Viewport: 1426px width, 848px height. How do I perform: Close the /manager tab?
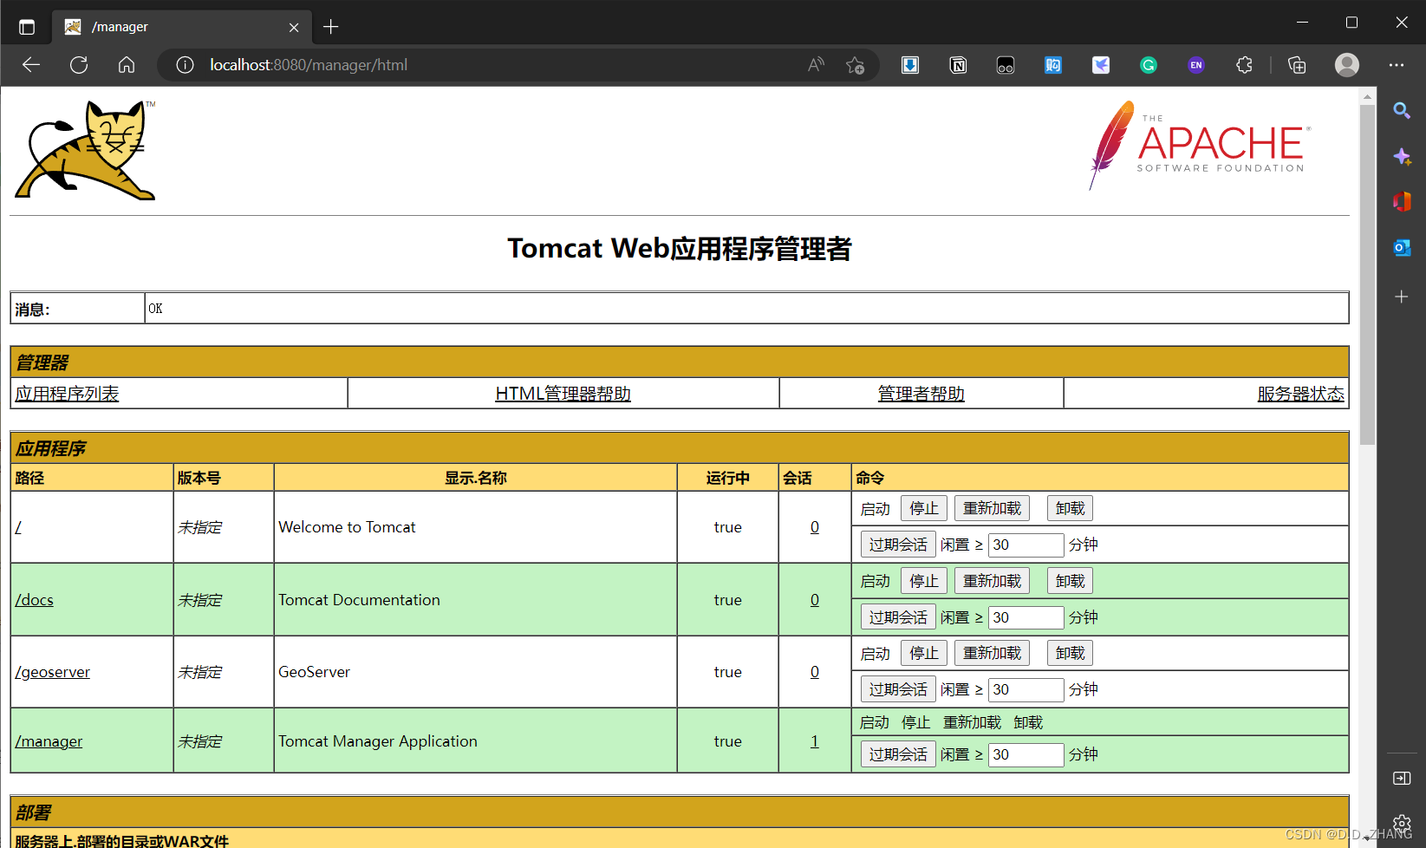click(x=294, y=28)
